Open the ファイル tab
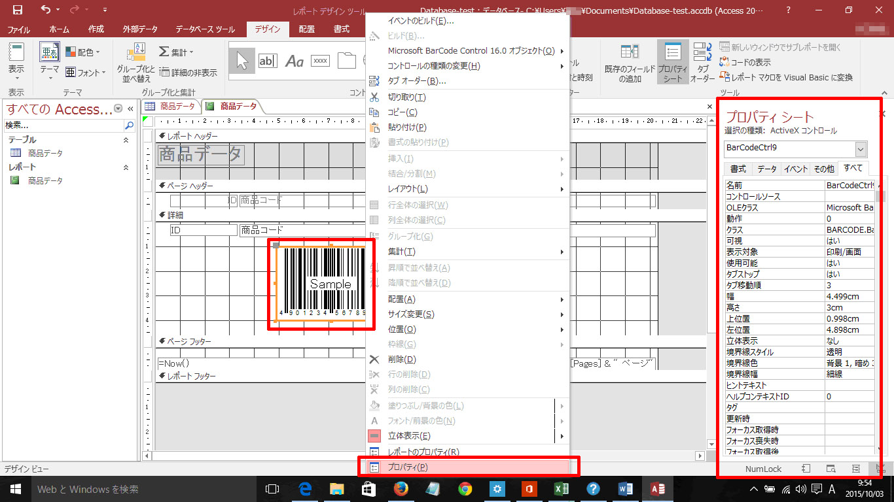 pos(18,29)
